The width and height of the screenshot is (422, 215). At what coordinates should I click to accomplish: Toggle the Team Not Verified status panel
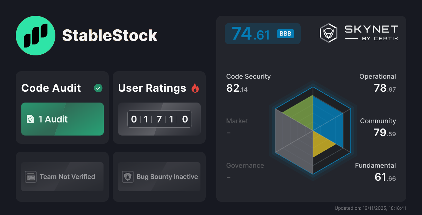coord(62,177)
